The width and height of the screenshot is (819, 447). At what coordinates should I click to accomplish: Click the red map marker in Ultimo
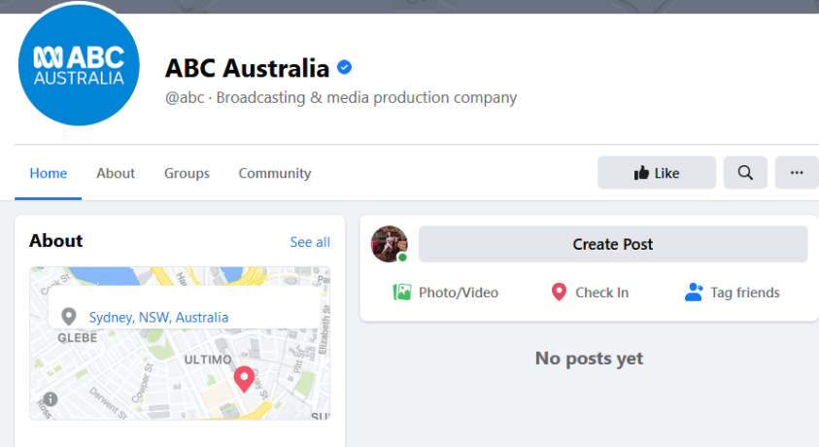pyautogui.click(x=244, y=378)
